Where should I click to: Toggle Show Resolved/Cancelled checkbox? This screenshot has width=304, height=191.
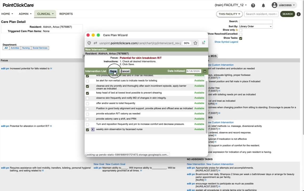241,34
